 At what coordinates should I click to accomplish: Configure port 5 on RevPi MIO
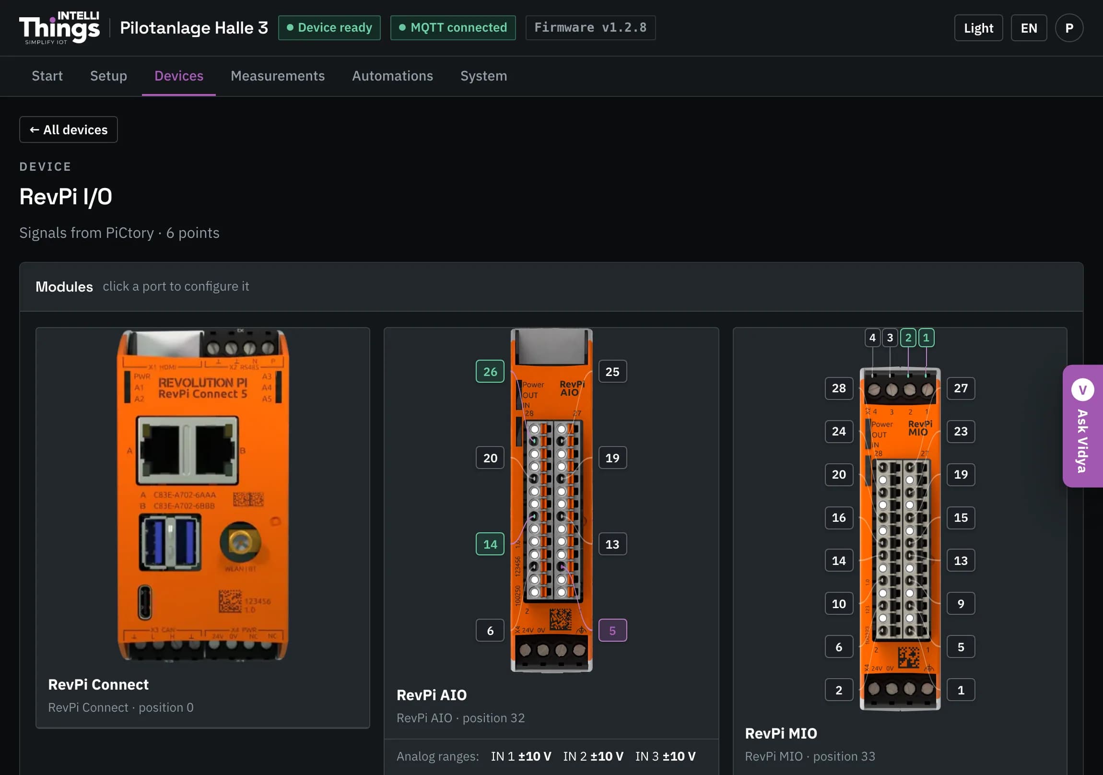coord(961,647)
